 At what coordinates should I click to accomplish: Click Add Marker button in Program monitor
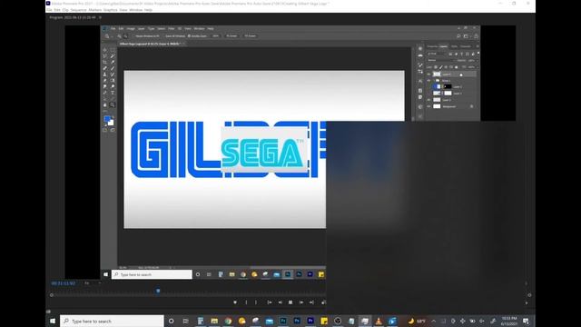pyautogui.click(x=235, y=302)
